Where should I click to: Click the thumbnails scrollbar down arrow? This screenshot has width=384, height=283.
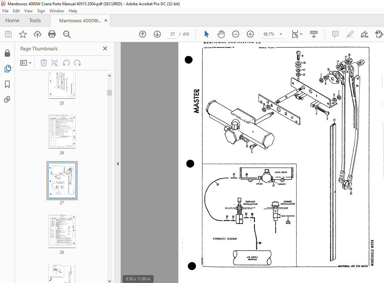tap(109, 281)
